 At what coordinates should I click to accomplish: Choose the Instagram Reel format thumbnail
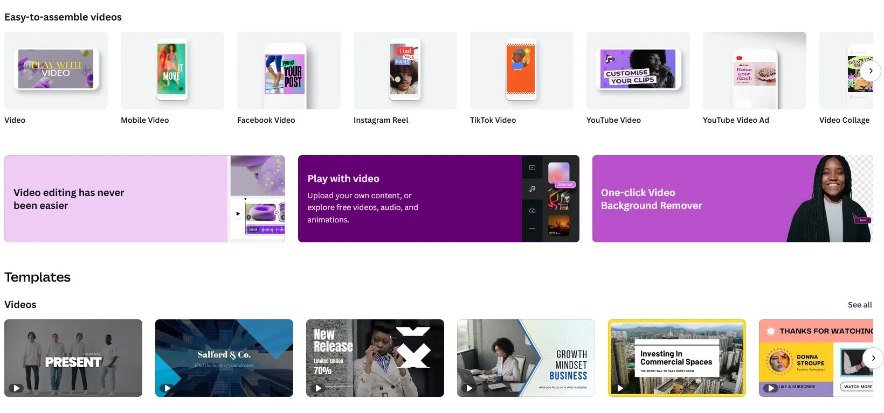pos(405,71)
